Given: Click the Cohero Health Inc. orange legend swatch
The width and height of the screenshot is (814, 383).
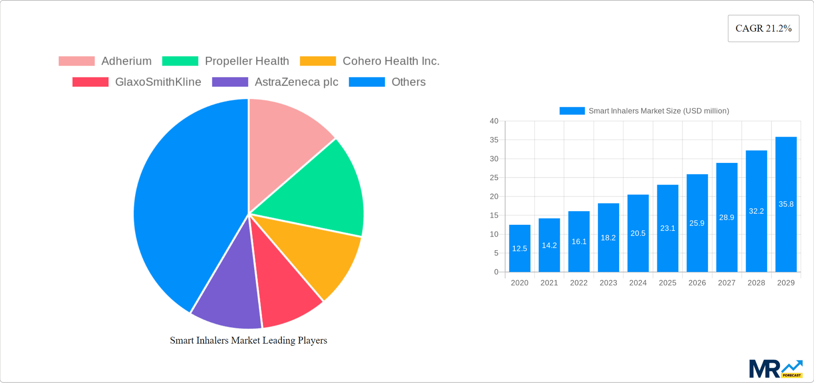Looking at the screenshot, I should [x=318, y=61].
